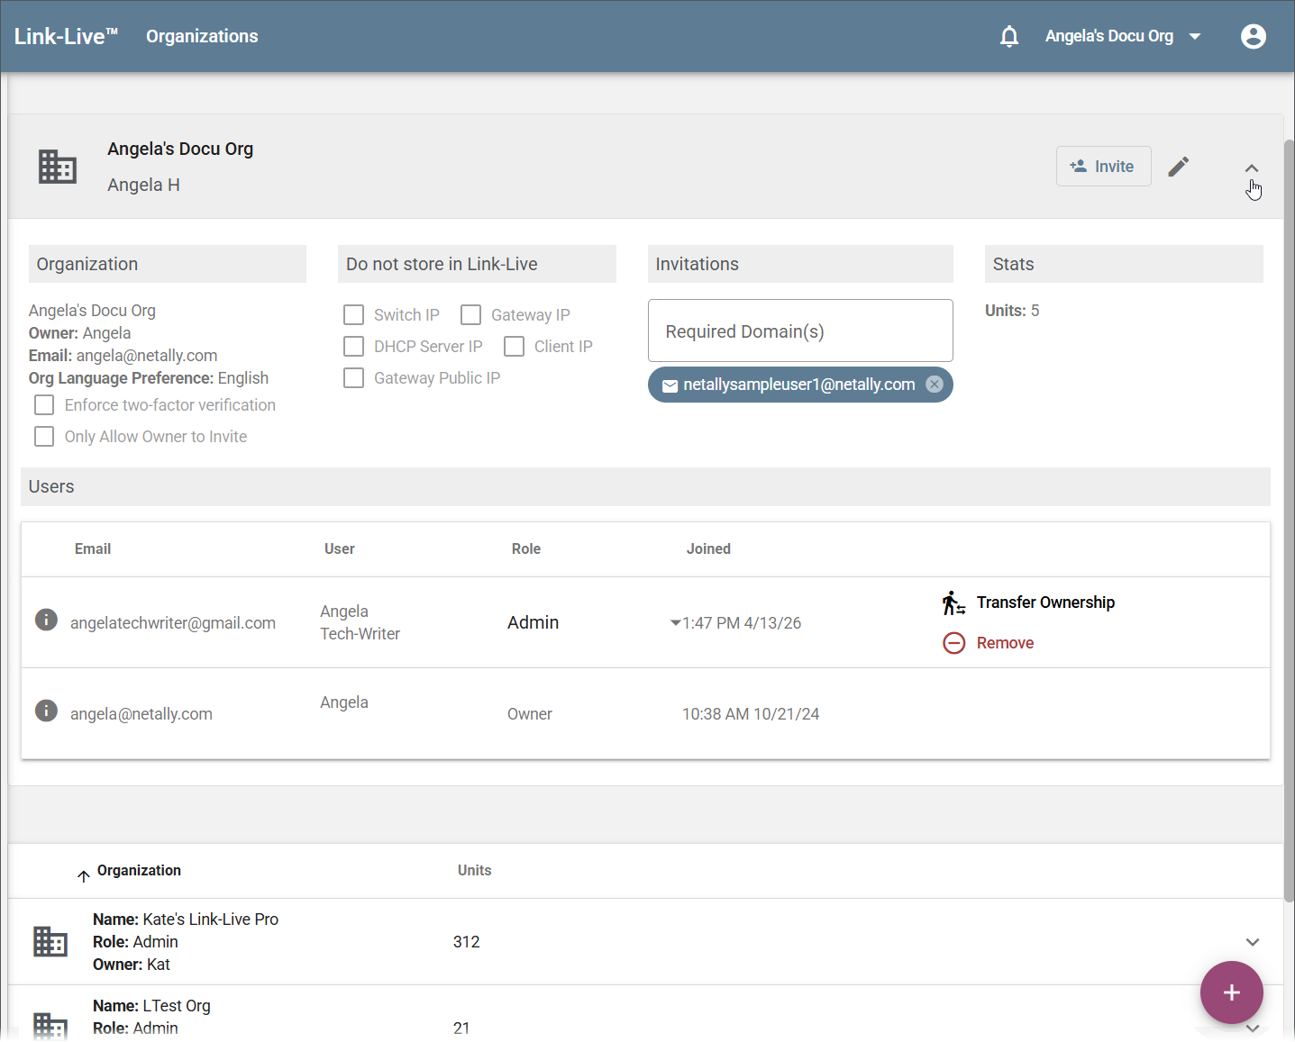Open the Admin role dropdown arrow
Image resolution: width=1295 pixels, height=1042 pixels.
click(x=675, y=623)
